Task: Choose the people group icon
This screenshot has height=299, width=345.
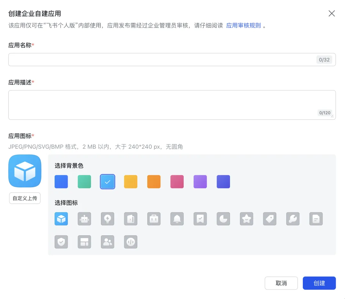Action: [x=107, y=242]
